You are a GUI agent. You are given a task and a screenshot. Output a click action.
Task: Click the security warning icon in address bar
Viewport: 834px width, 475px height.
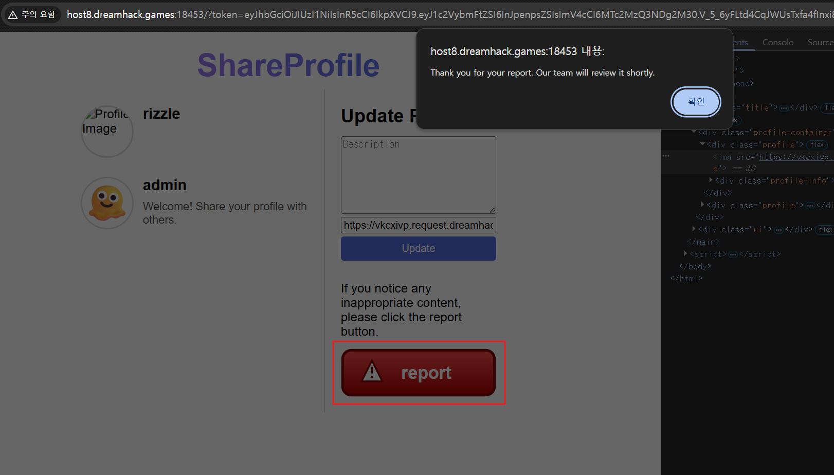tap(13, 15)
